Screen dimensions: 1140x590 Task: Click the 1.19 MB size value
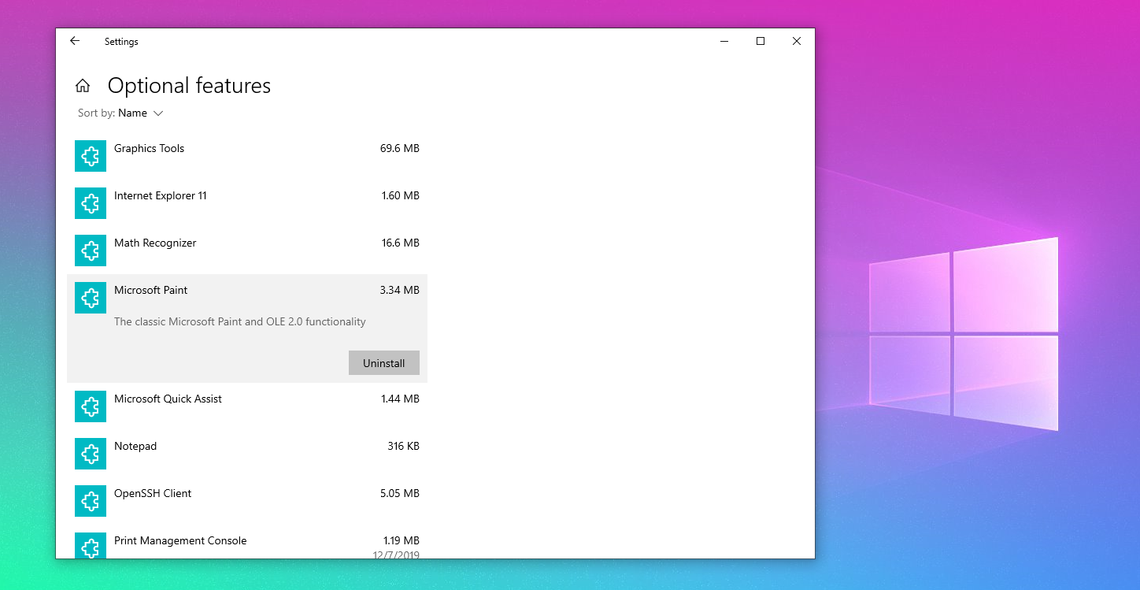point(402,540)
